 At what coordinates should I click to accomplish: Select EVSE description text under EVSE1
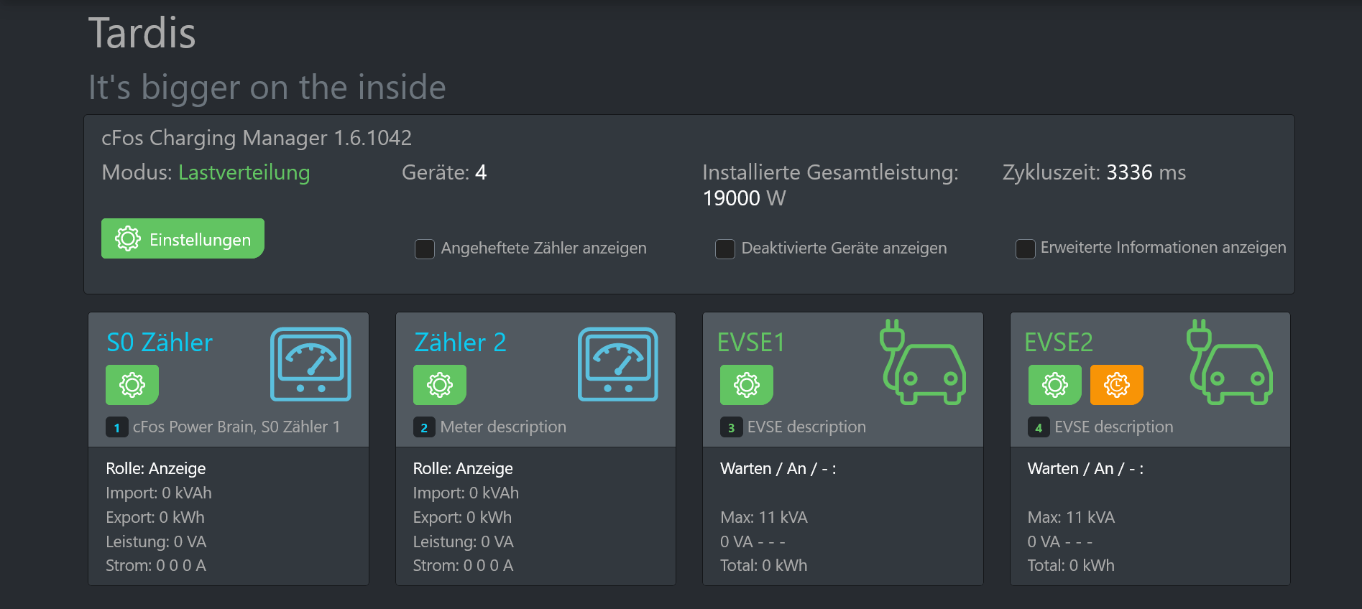[x=806, y=427]
